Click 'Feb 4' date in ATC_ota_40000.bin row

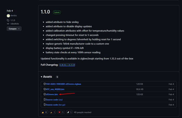[x=171, y=89]
